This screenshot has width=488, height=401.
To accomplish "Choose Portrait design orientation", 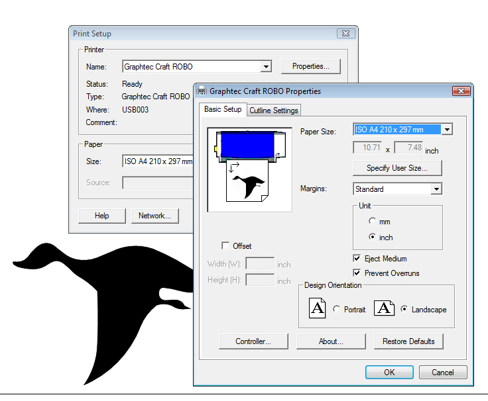I will point(336,309).
